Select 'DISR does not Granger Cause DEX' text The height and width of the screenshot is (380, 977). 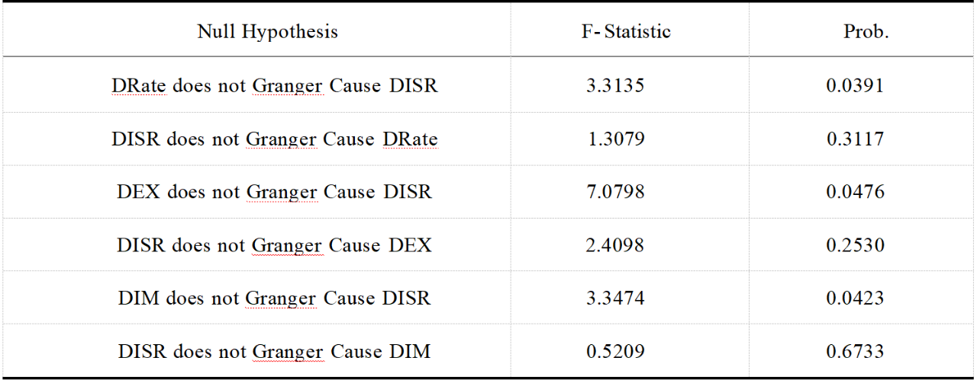tap(275, 245)
